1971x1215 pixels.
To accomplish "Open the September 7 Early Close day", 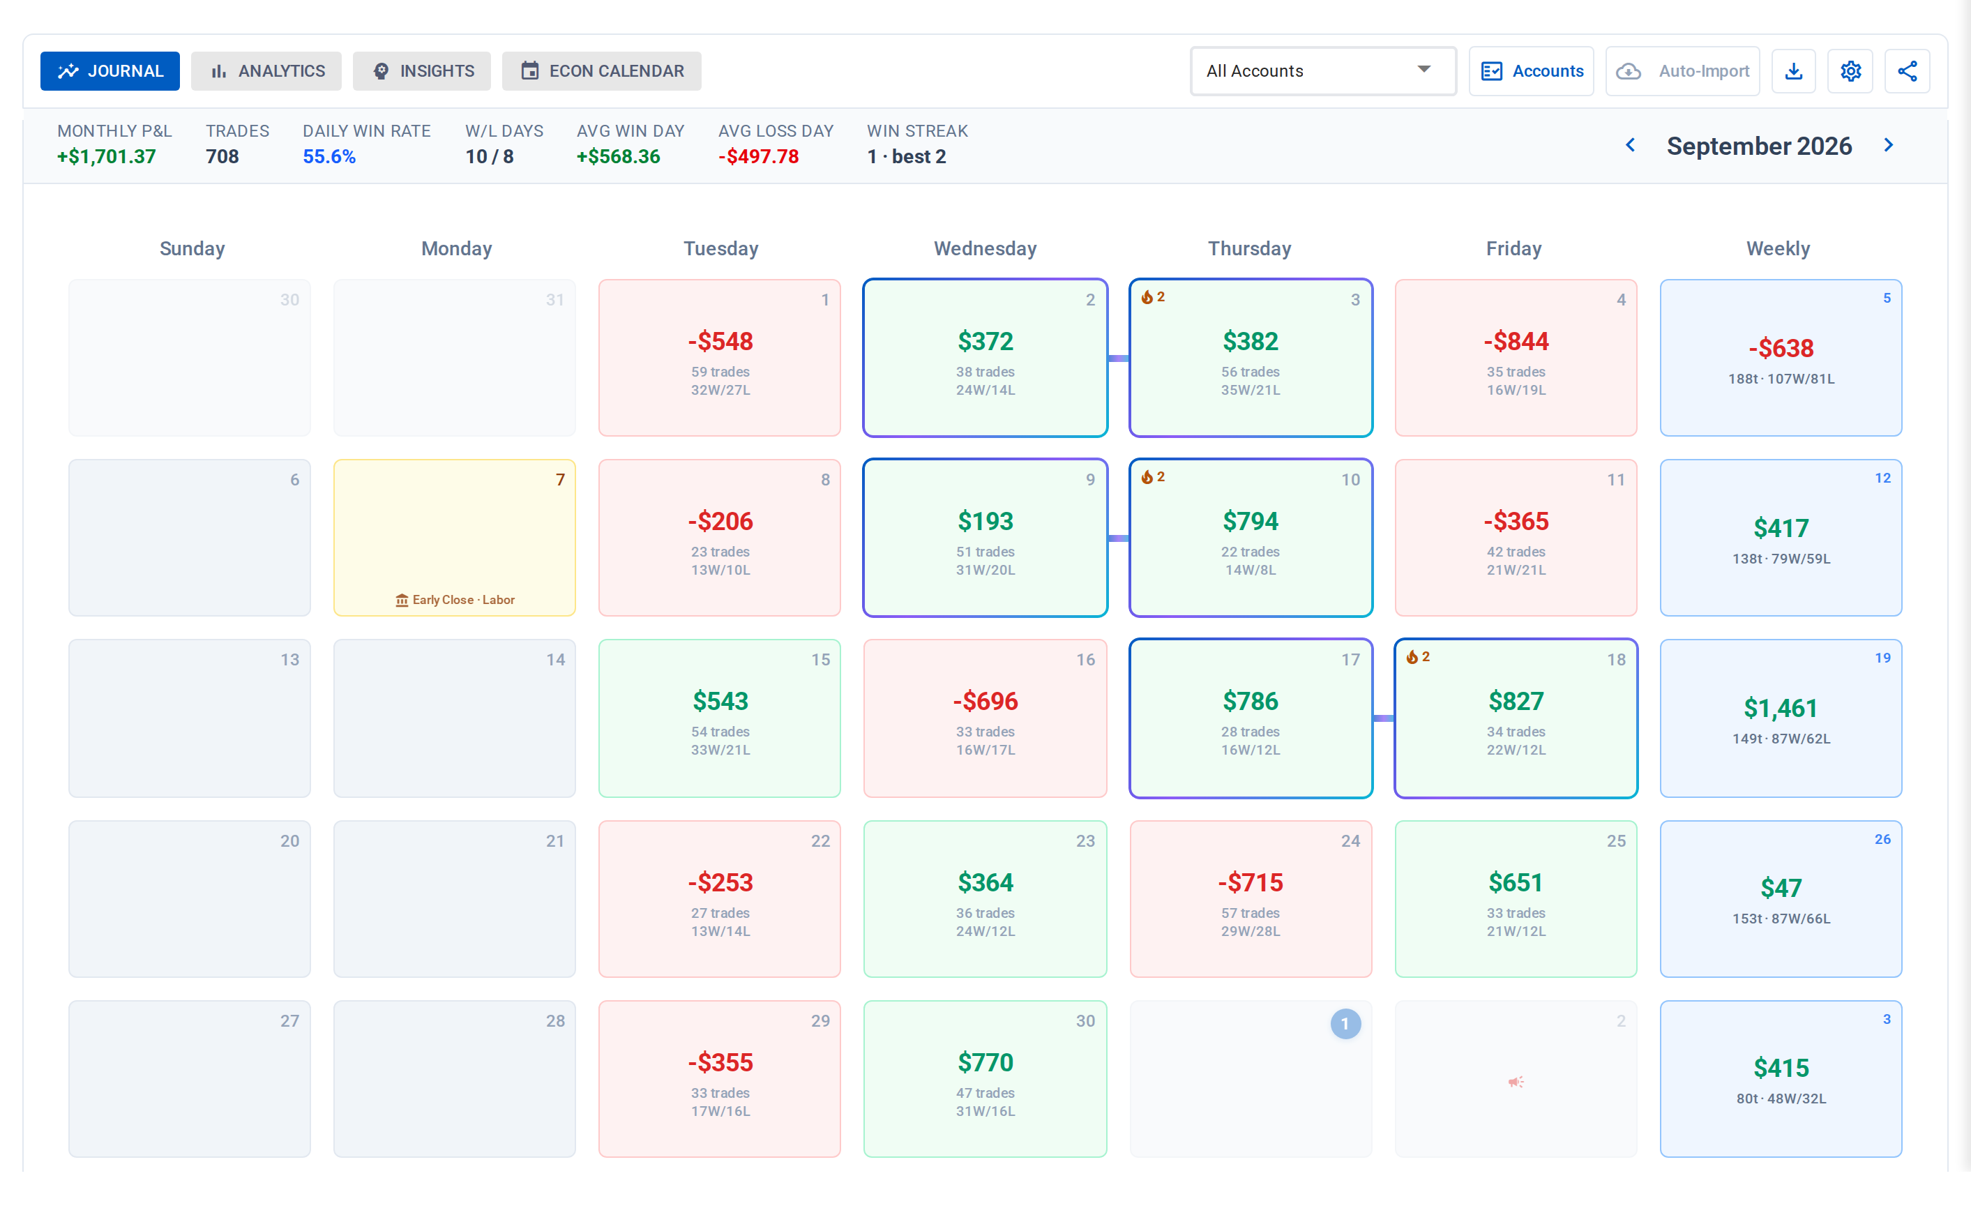I will (x=455, y=538).
